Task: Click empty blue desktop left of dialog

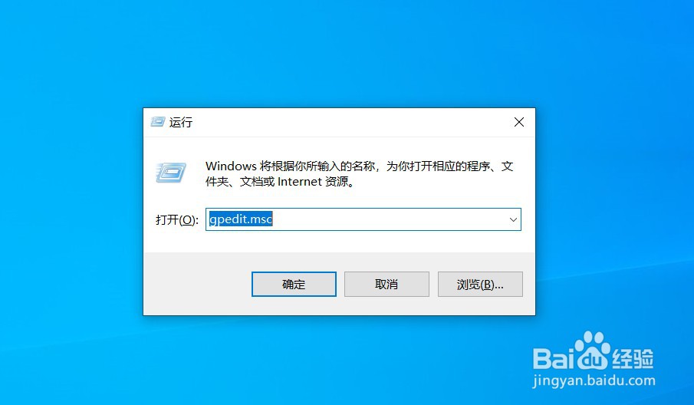Action: click(71, 212)
